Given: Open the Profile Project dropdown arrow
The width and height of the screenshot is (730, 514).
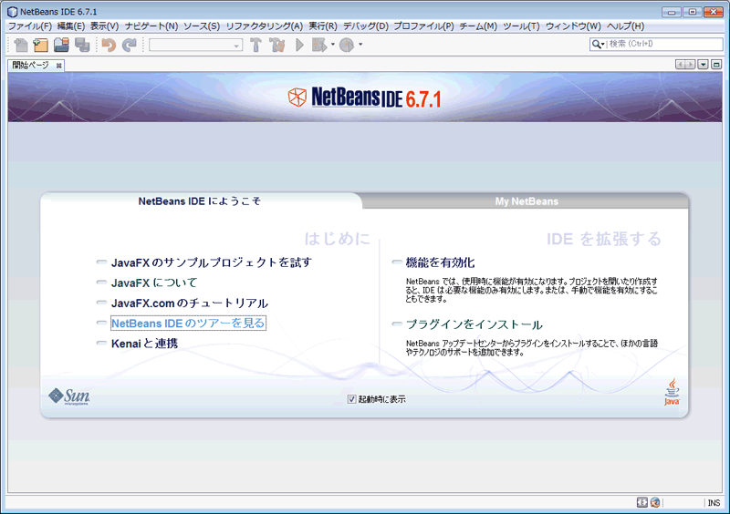Looking at the screenshot, I should (360, 46).
